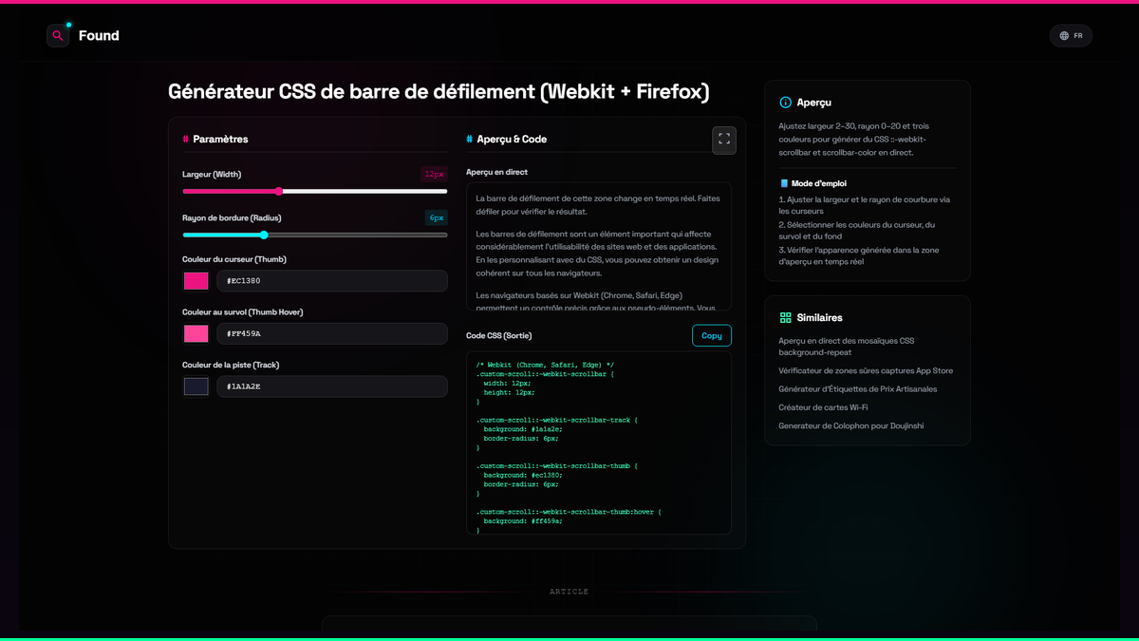Click the globe icon in language button

[x=1064, y=36]
